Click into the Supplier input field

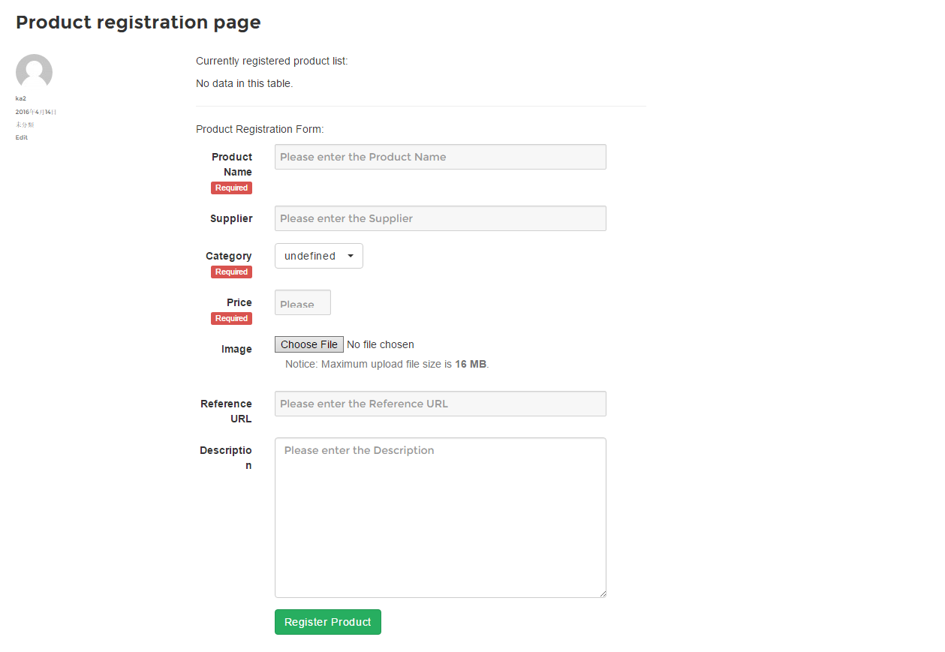440,218
